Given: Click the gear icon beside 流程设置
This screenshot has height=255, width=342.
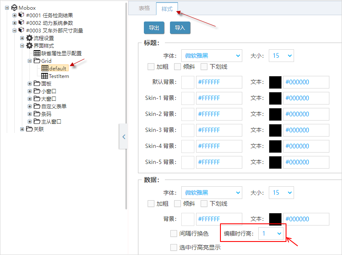Looking at the screenshot, I should pyautogui.click(x=29, y=38).
